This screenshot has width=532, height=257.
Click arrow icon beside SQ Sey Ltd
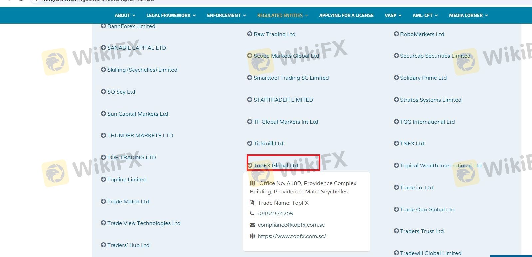click(x=103, y=92)
